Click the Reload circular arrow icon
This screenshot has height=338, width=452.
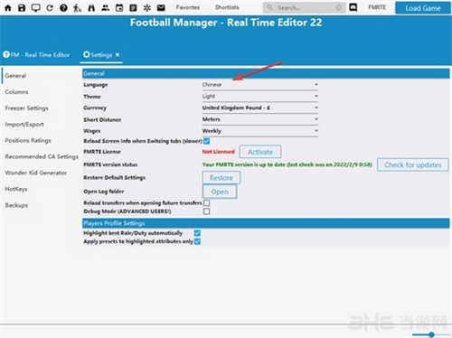(50, 8)
